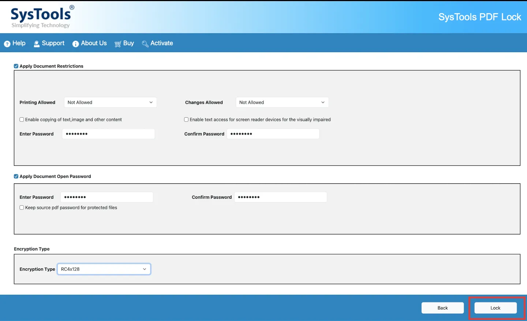Enable copying of text, image and other content

(22, 119)
